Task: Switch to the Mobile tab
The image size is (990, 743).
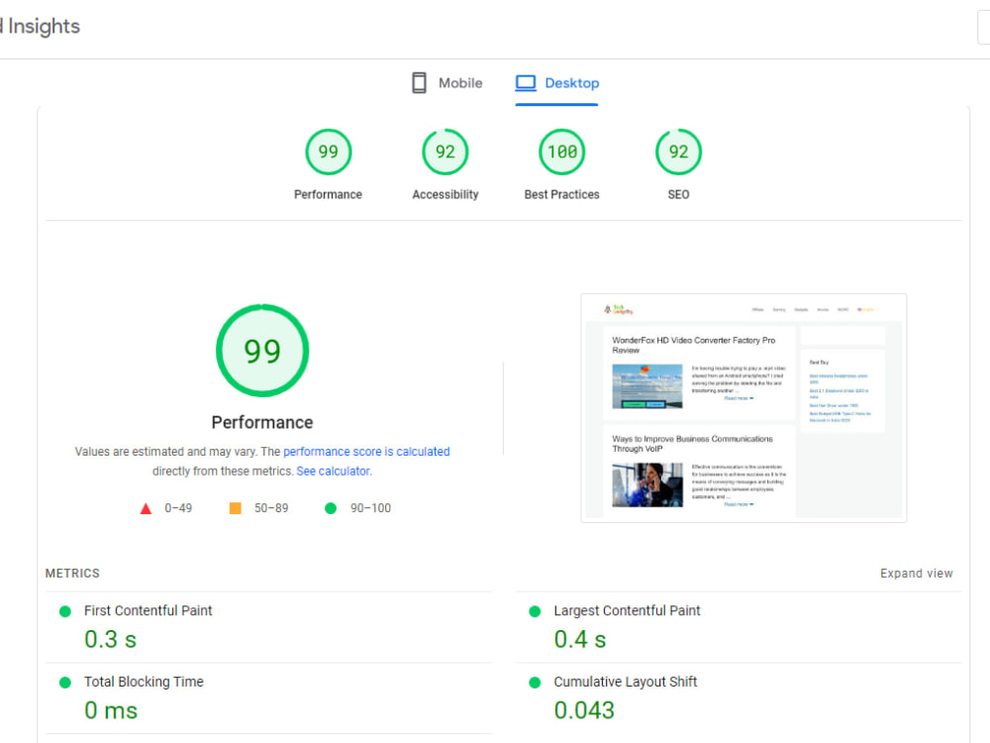Action: coord(447,83)
